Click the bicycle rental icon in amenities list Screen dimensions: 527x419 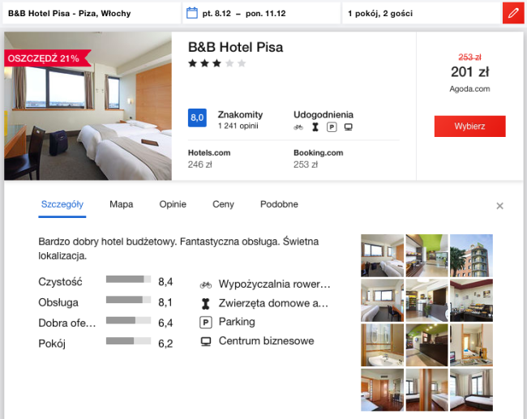click(206, 284)
